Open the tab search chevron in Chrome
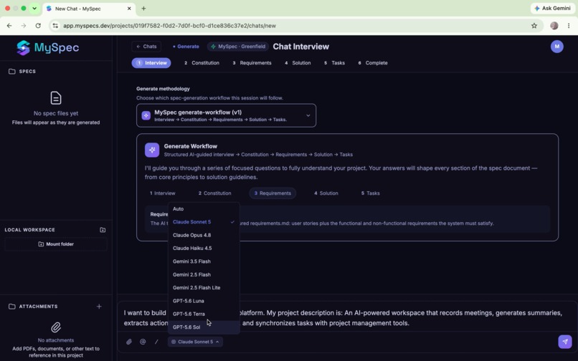The image size is (578, 361). [x=34, y=8]
